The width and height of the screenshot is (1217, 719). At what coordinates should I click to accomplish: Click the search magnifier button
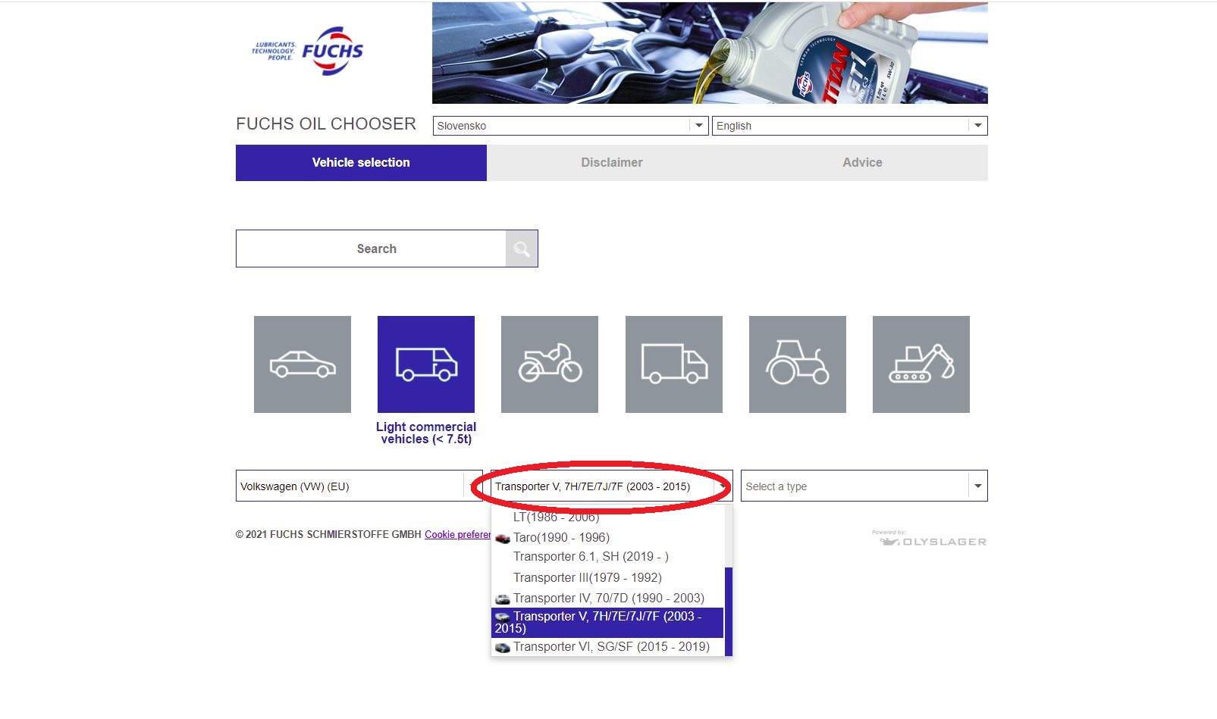coord(522,249)
